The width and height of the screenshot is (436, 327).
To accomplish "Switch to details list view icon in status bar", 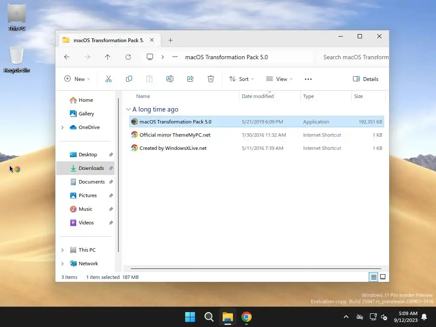I will coord(373,277).
